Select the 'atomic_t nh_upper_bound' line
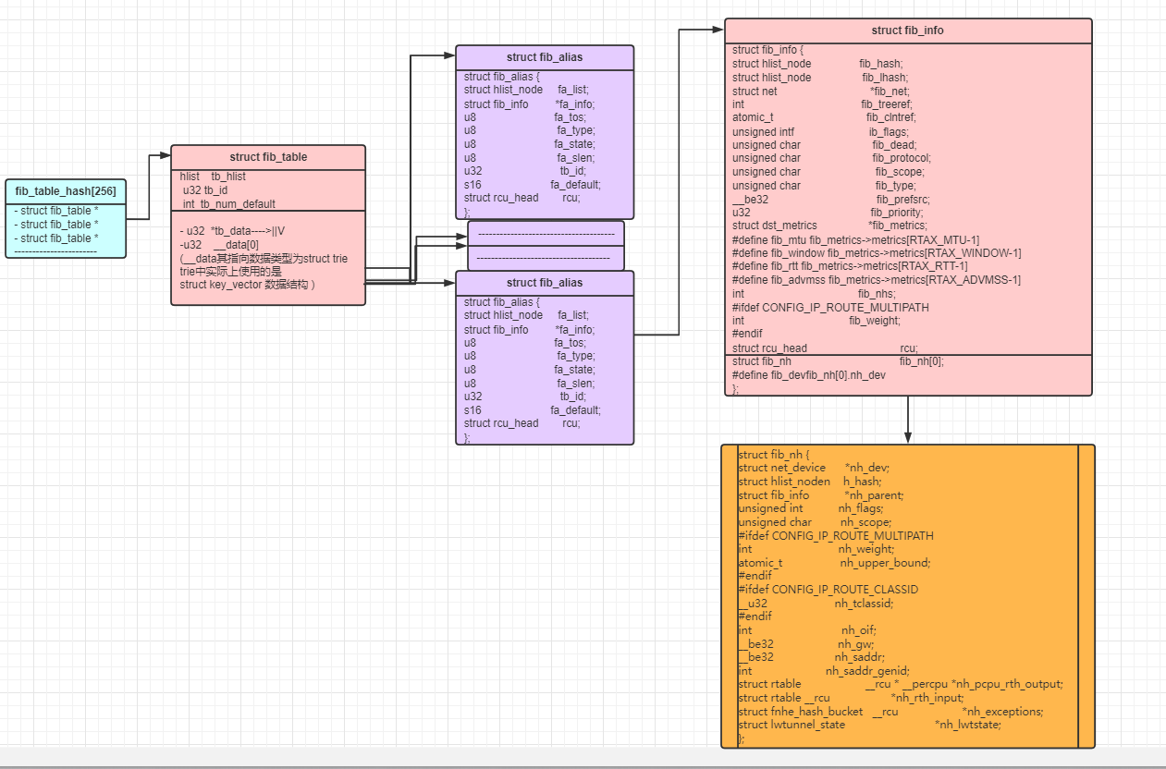1166x769 pixels. [834, 562]
